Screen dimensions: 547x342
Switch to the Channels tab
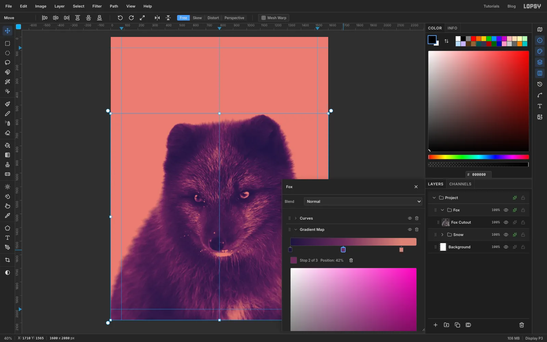click(460, 184)
